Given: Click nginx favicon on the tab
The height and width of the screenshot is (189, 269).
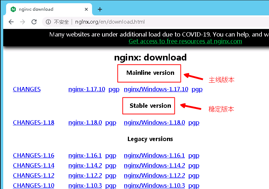Looking at the screenshot, I should click(13, 9).
